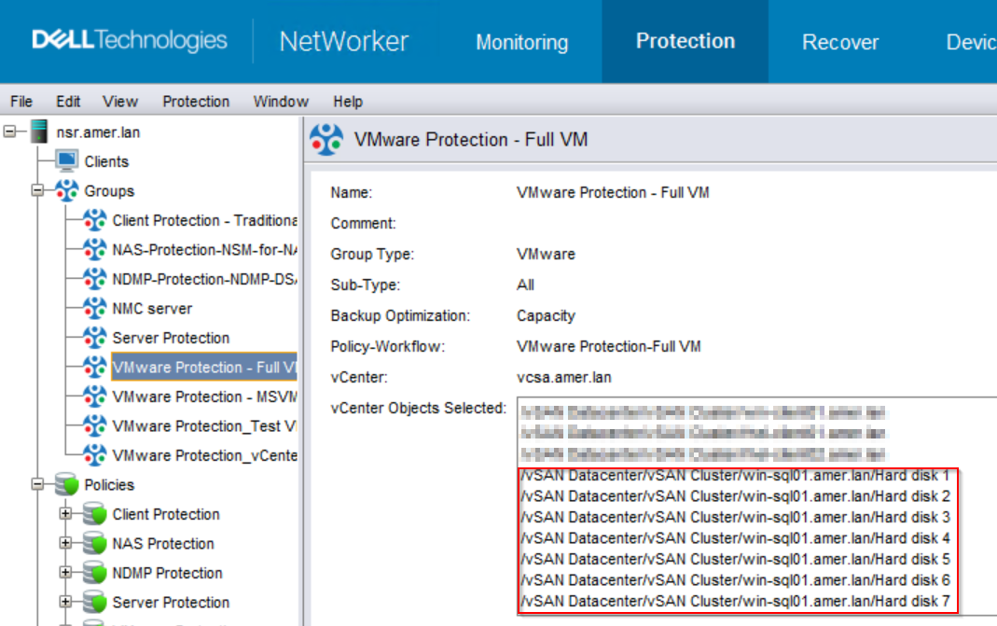The height and width of the screenshot is (626, 997).
Task: Collapse the Policies tree node
Action: click(x=37, y=484)
